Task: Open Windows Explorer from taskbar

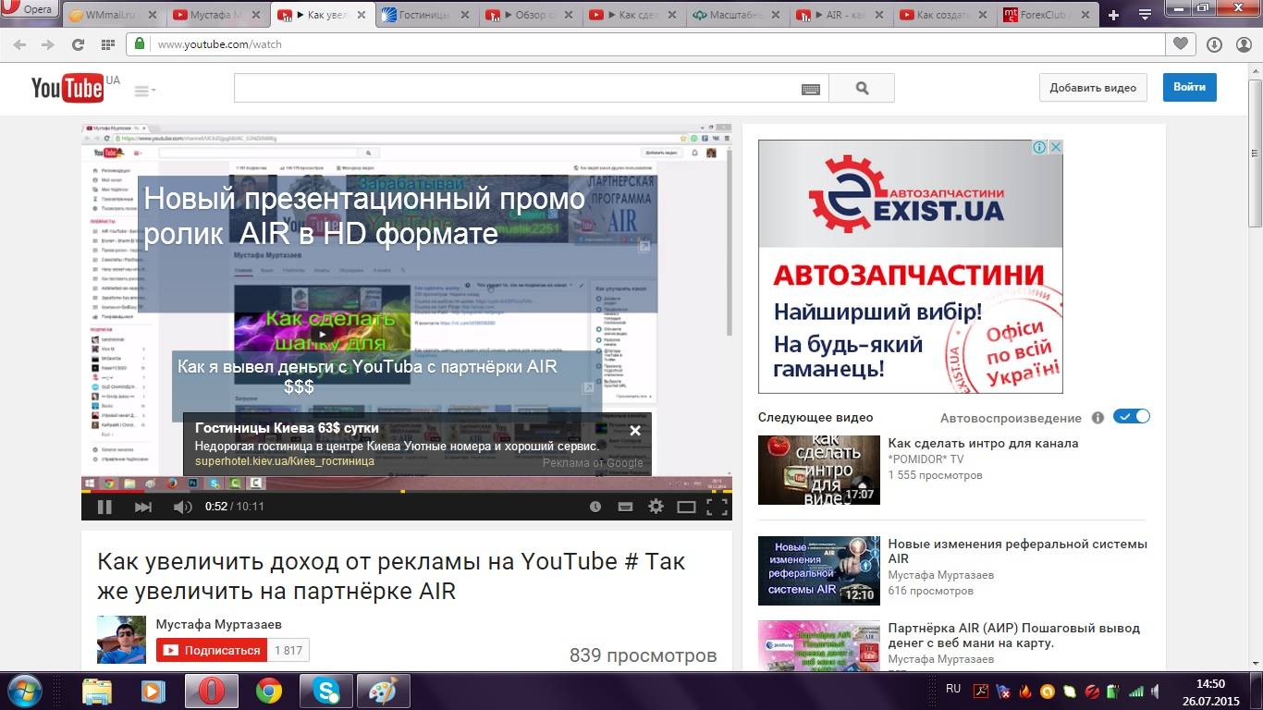Action: click(97, 692)
